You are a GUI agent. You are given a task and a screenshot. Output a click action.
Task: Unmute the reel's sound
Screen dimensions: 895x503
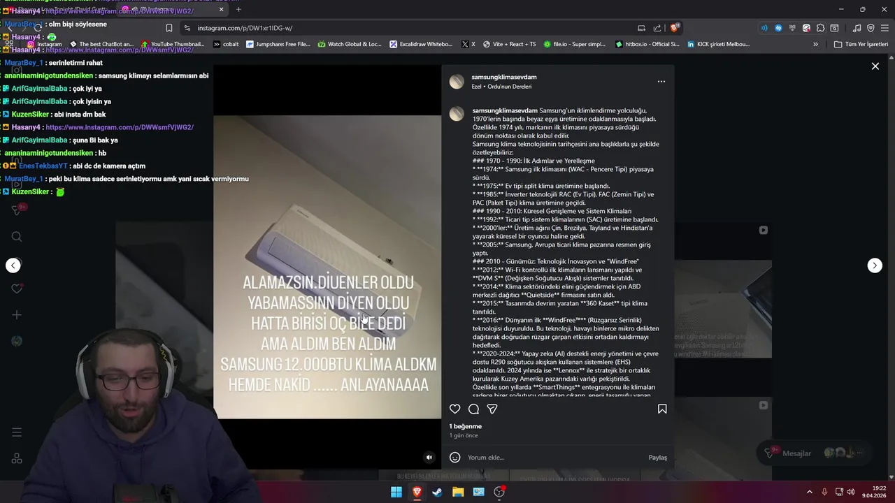pyautogui.click(x=429, y=458)
